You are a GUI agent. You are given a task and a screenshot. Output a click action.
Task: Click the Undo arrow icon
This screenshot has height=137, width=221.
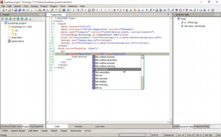[x=24, y=10]
